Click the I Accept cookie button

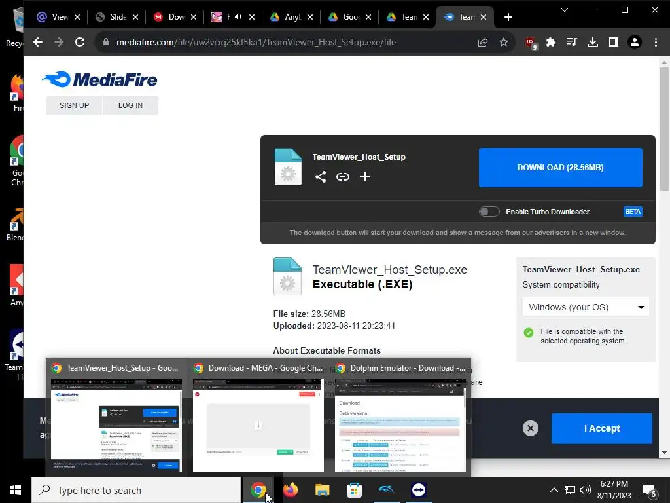(x=602, y=428)
